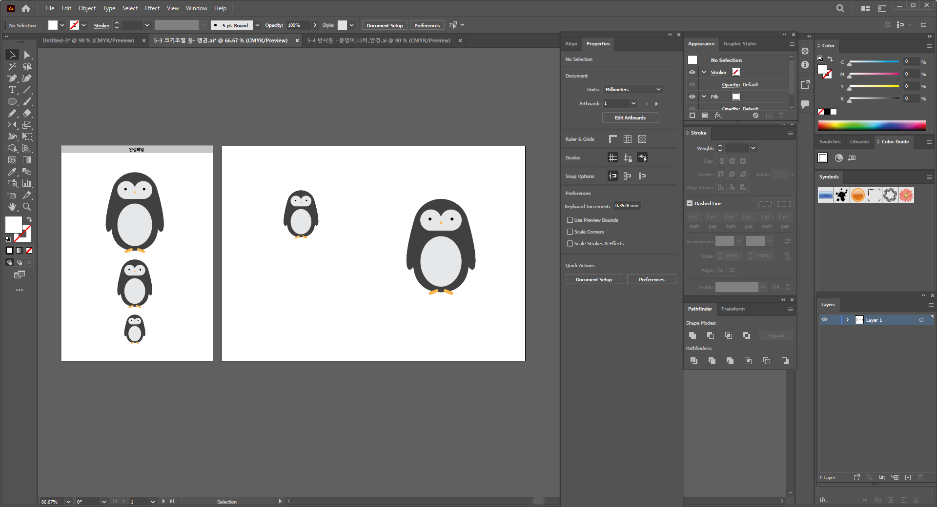Open the zoom level dropdown in status bar
This screenshot has height=507, width=937.
point(68,502)
